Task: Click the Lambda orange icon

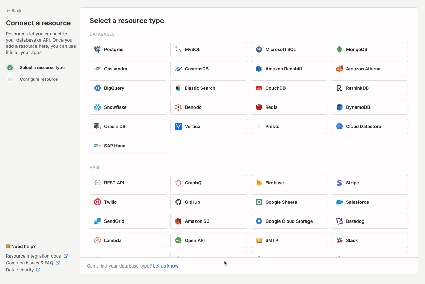Action: [98, 240]
